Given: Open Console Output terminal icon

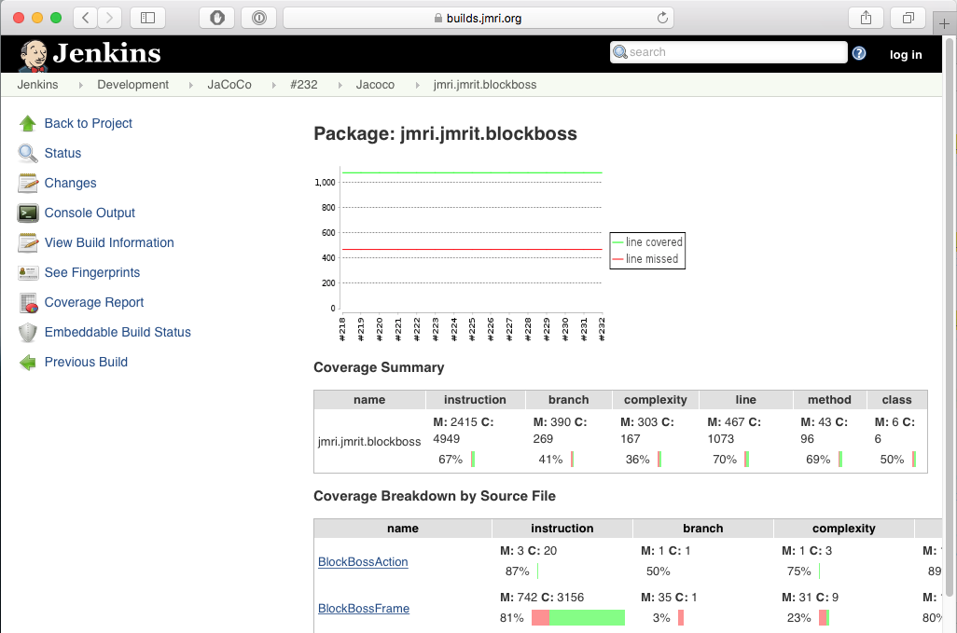Looking at the screenshot, I should tap(27, 213).
